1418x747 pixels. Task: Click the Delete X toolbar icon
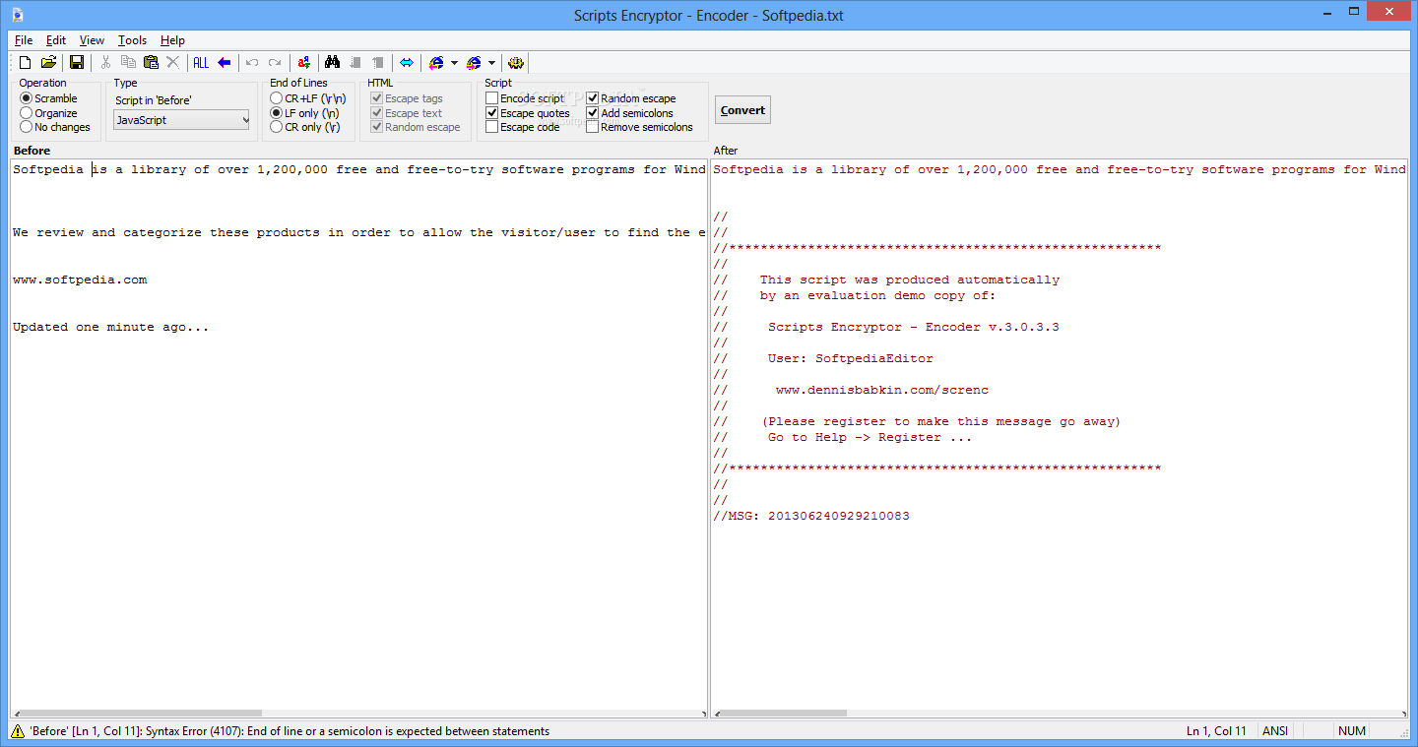click(173, 62)
